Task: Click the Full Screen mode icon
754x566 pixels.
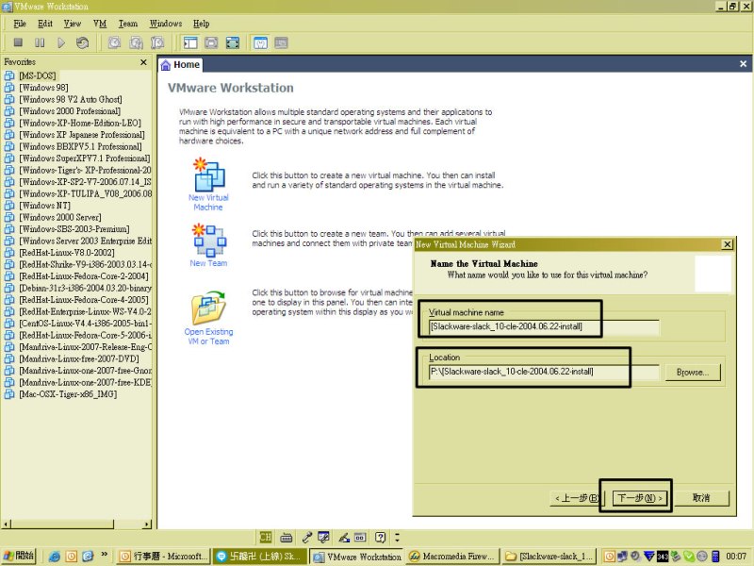Action: tap(233, 42)
